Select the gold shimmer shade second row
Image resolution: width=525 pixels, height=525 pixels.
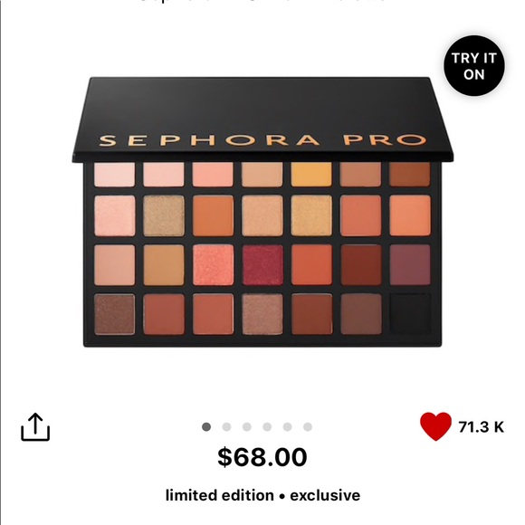pyautogui.click(x=311, y=215)
